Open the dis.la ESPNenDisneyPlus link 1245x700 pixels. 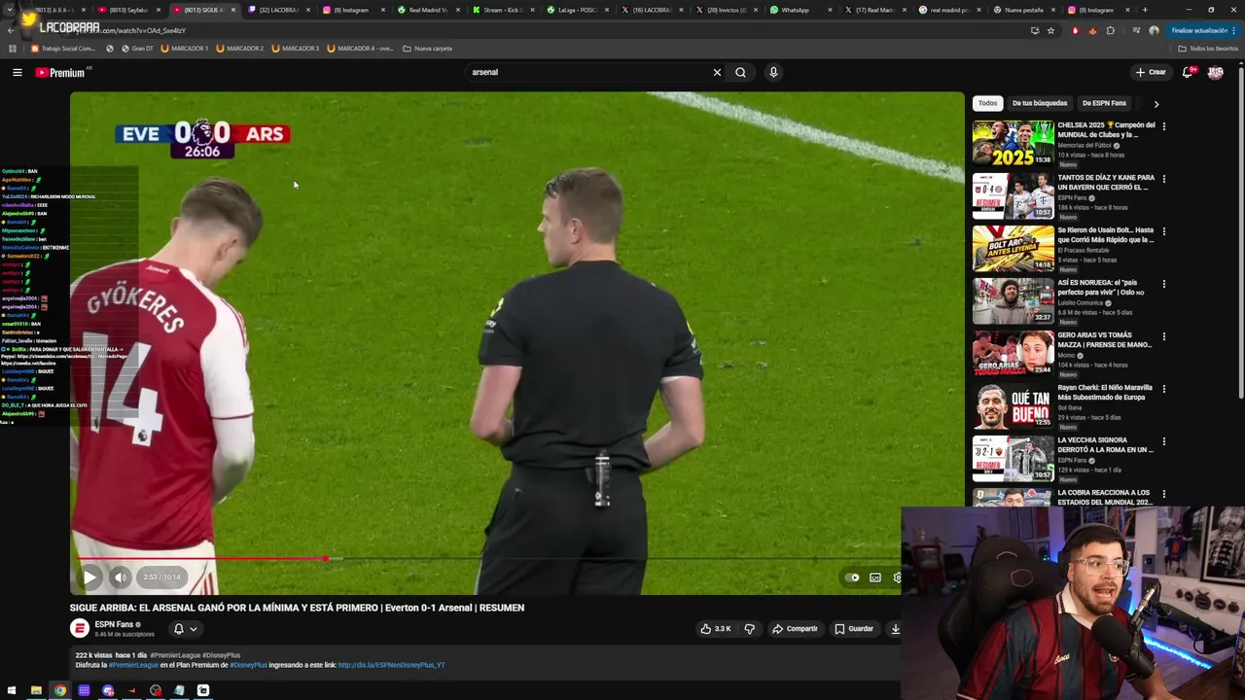pos(392,665)
